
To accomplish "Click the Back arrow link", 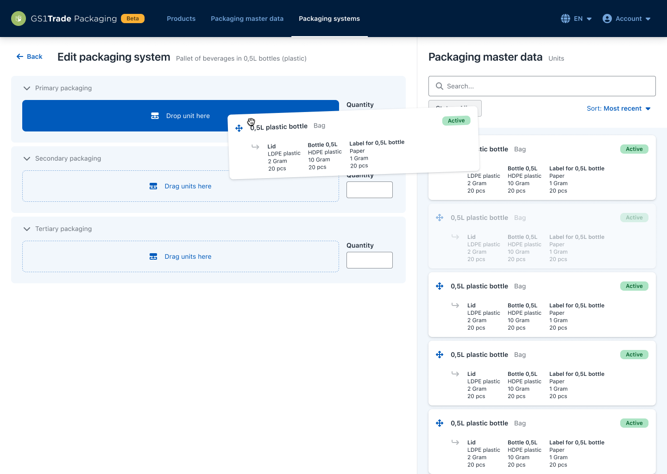I will [29, 56].
